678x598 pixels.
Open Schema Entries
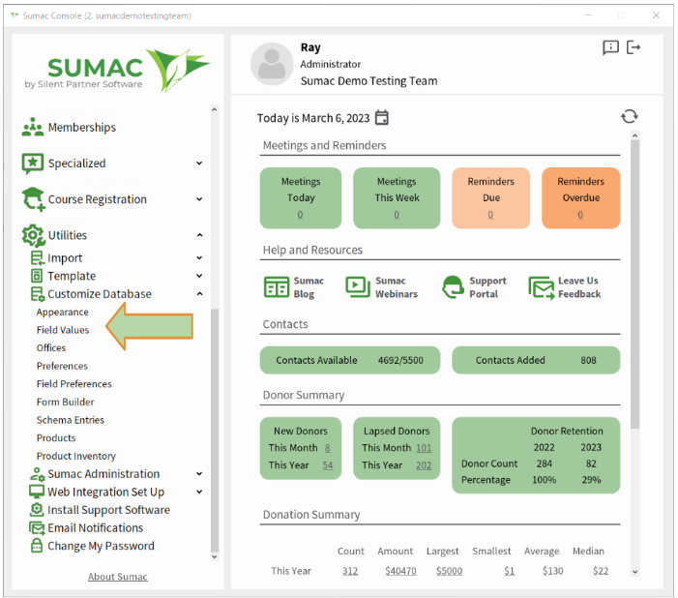tap(70, 420)
